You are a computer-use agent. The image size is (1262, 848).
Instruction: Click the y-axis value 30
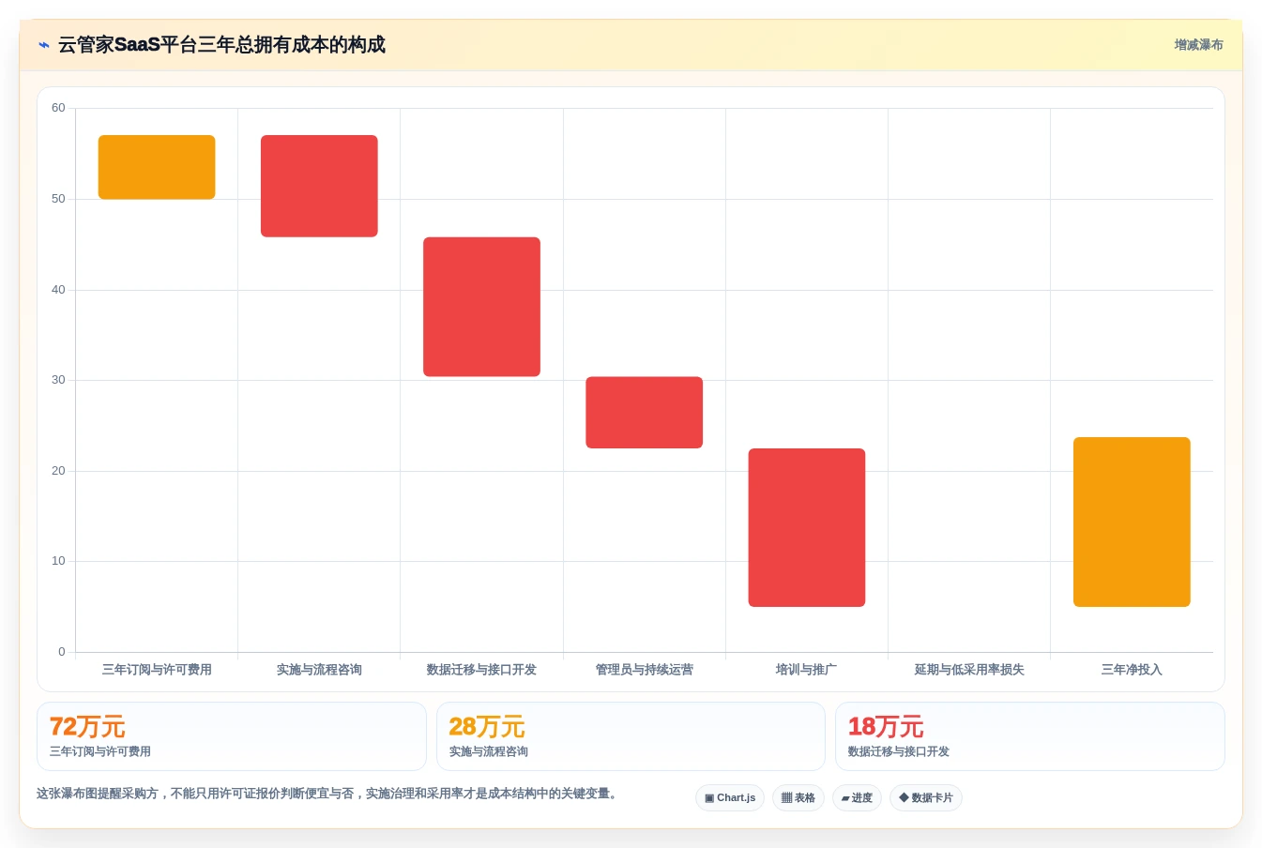(x=58, y=380)
